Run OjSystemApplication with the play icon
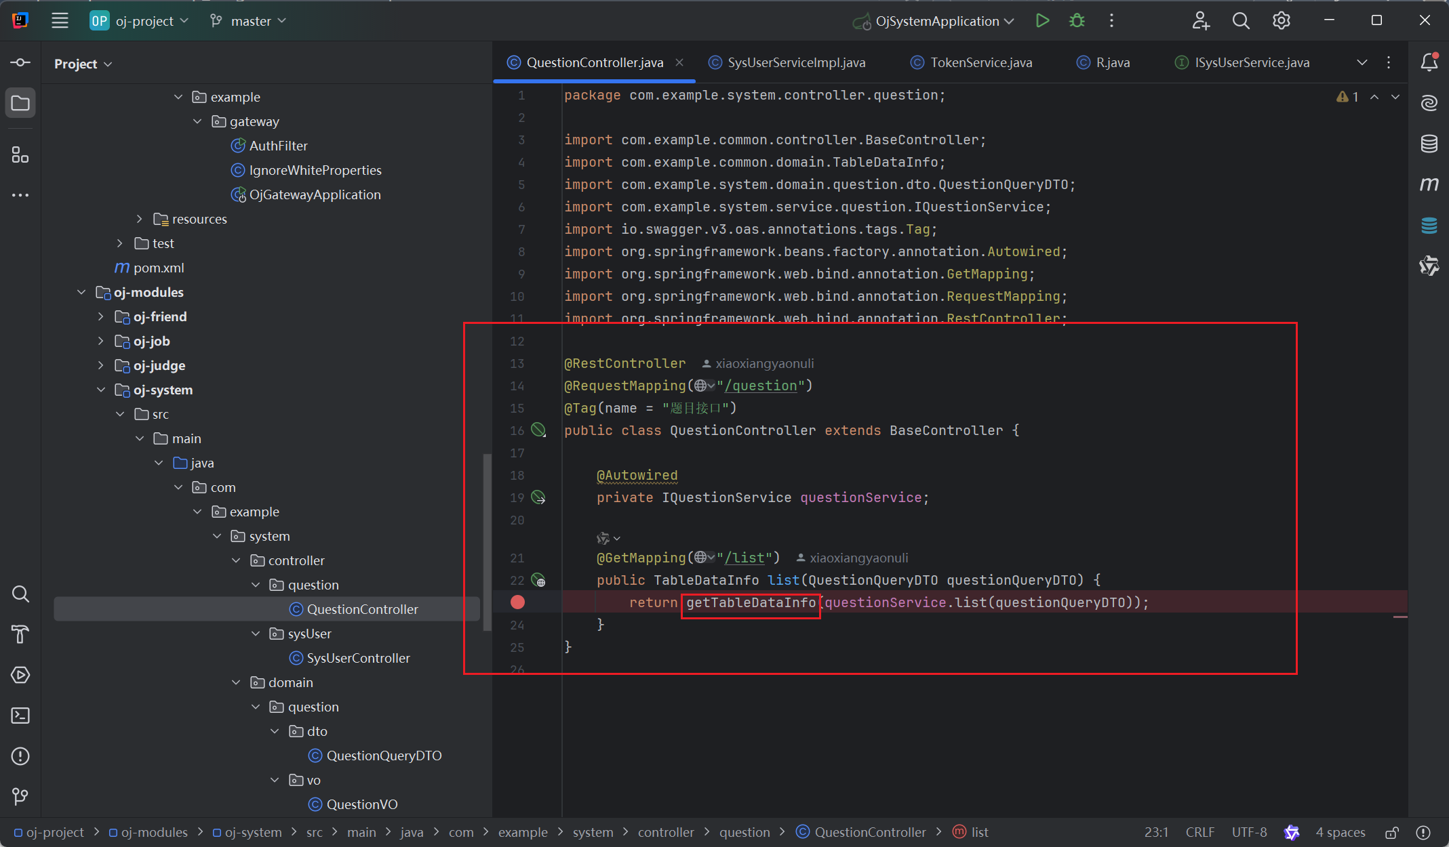 pos(1042,21)
